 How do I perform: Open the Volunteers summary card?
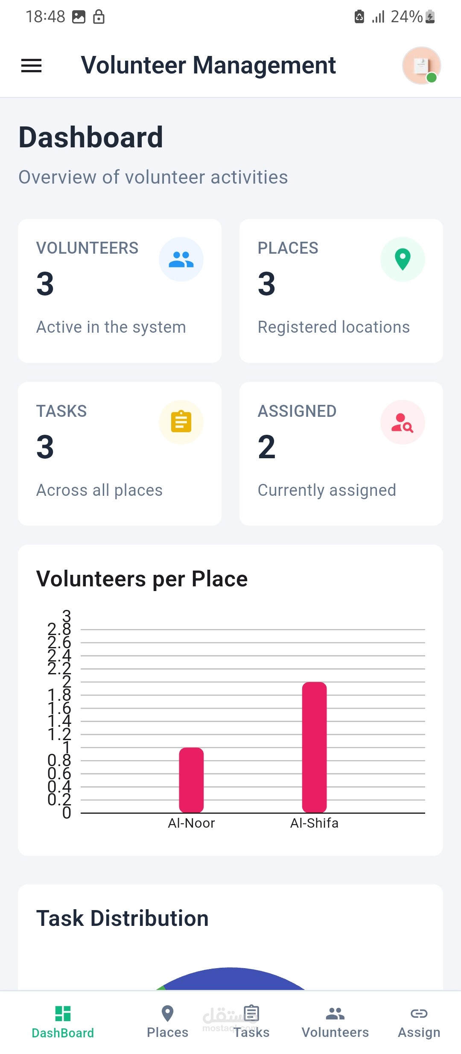[120, 291]
